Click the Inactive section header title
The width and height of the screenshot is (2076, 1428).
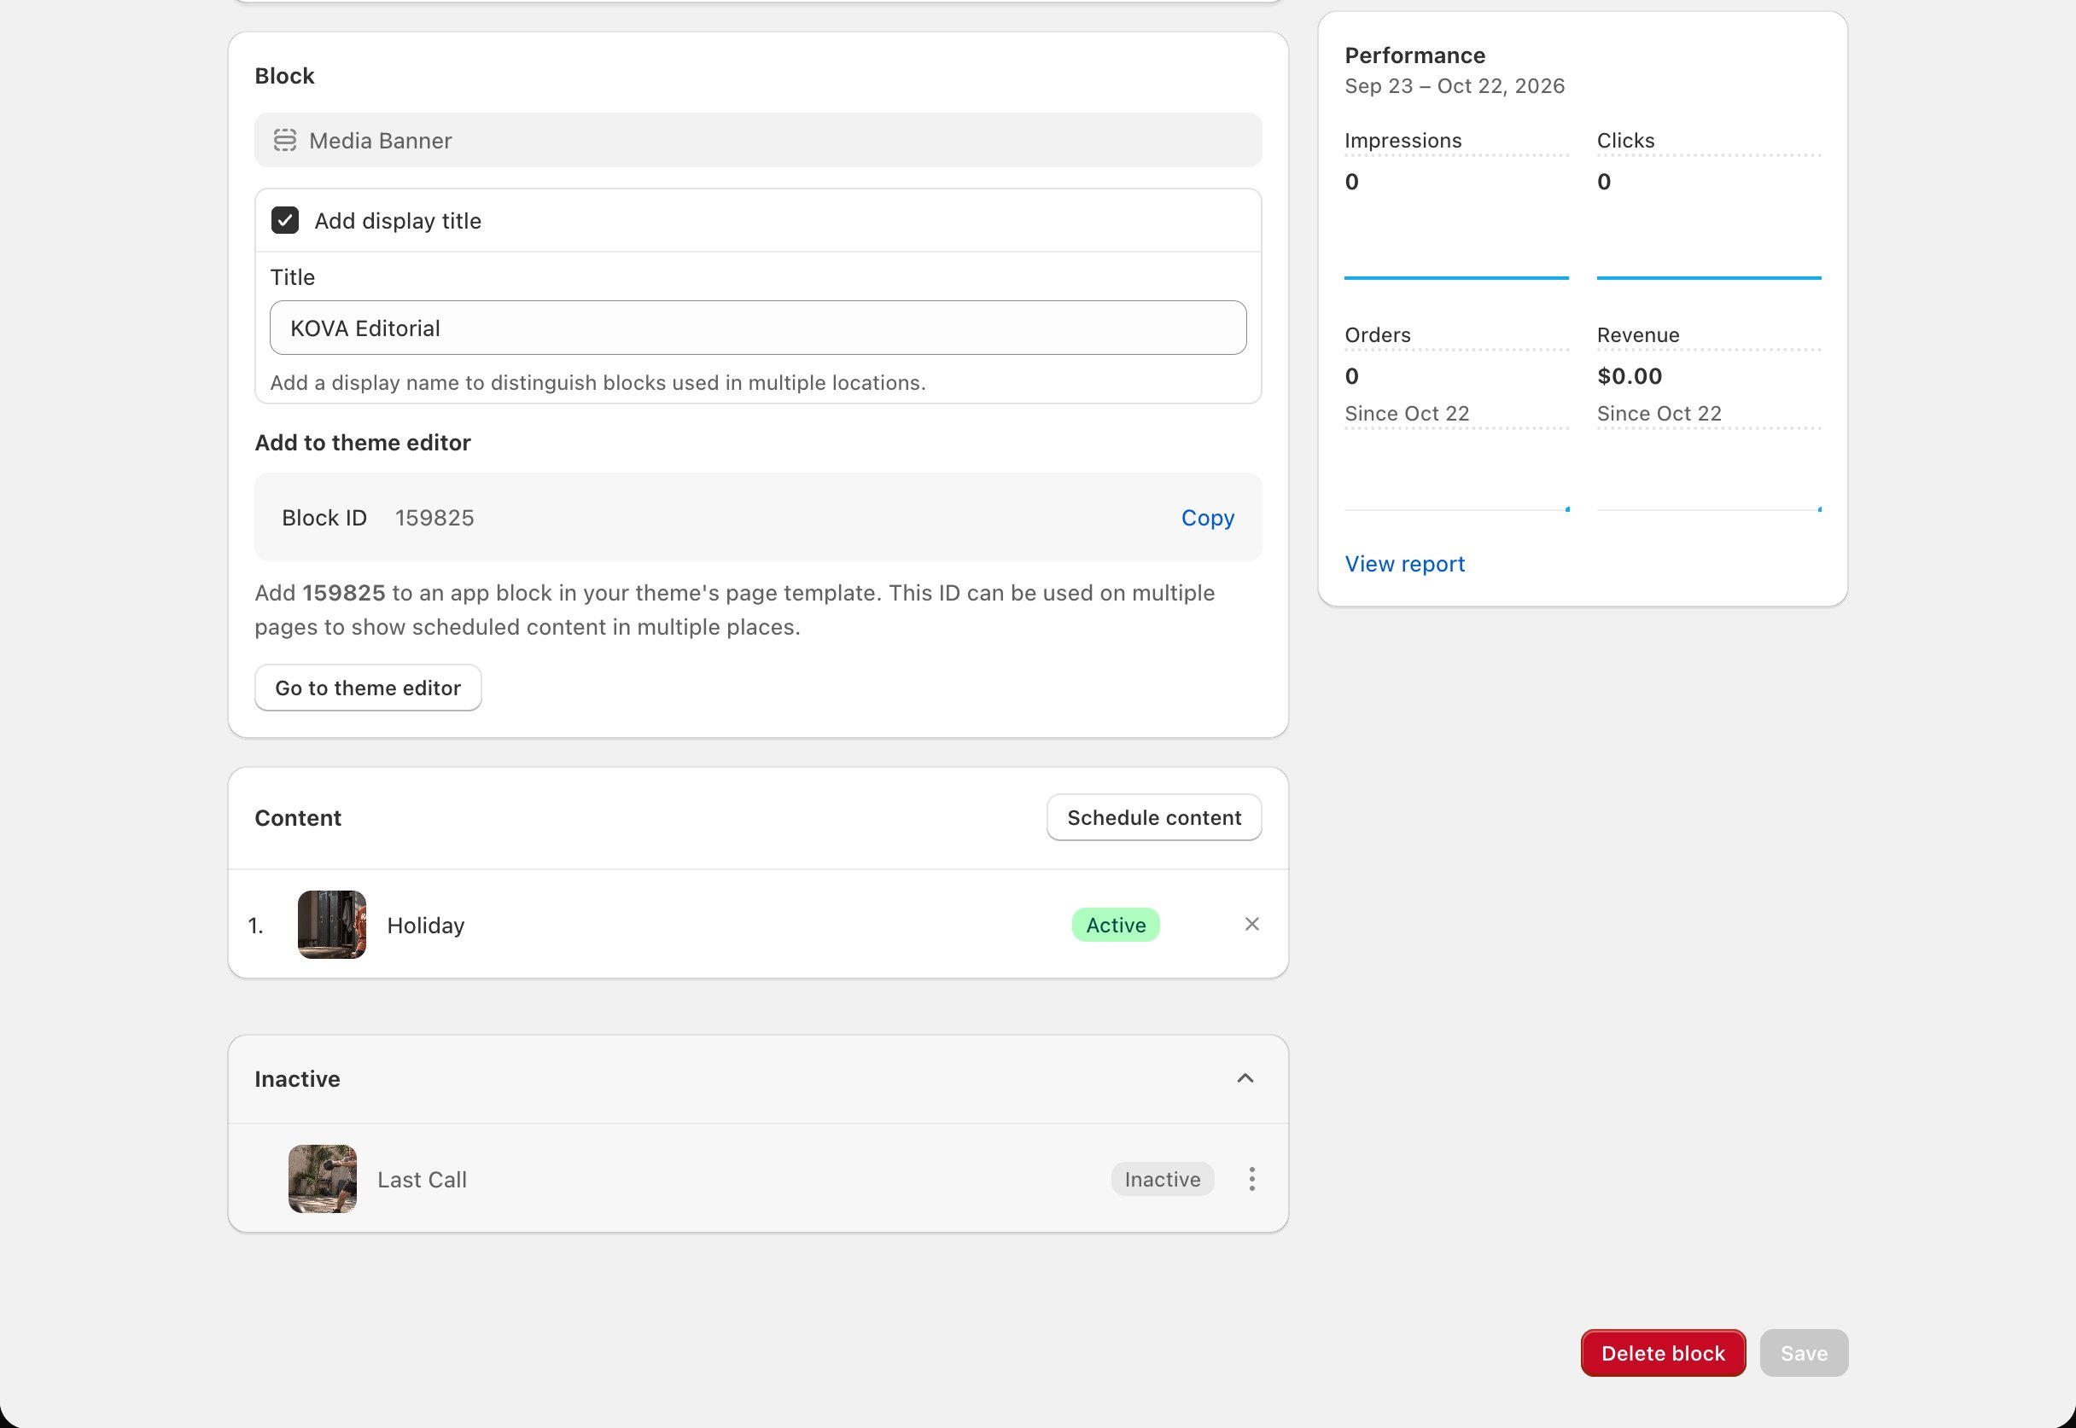[x=297, y=1079]
